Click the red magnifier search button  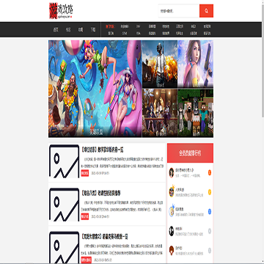206,11
